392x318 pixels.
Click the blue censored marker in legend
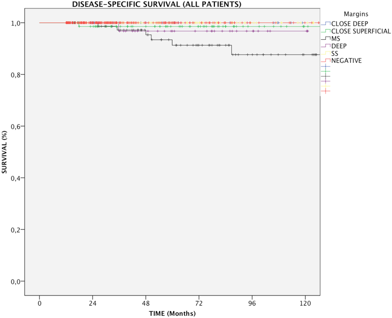(x=326, y=67)
